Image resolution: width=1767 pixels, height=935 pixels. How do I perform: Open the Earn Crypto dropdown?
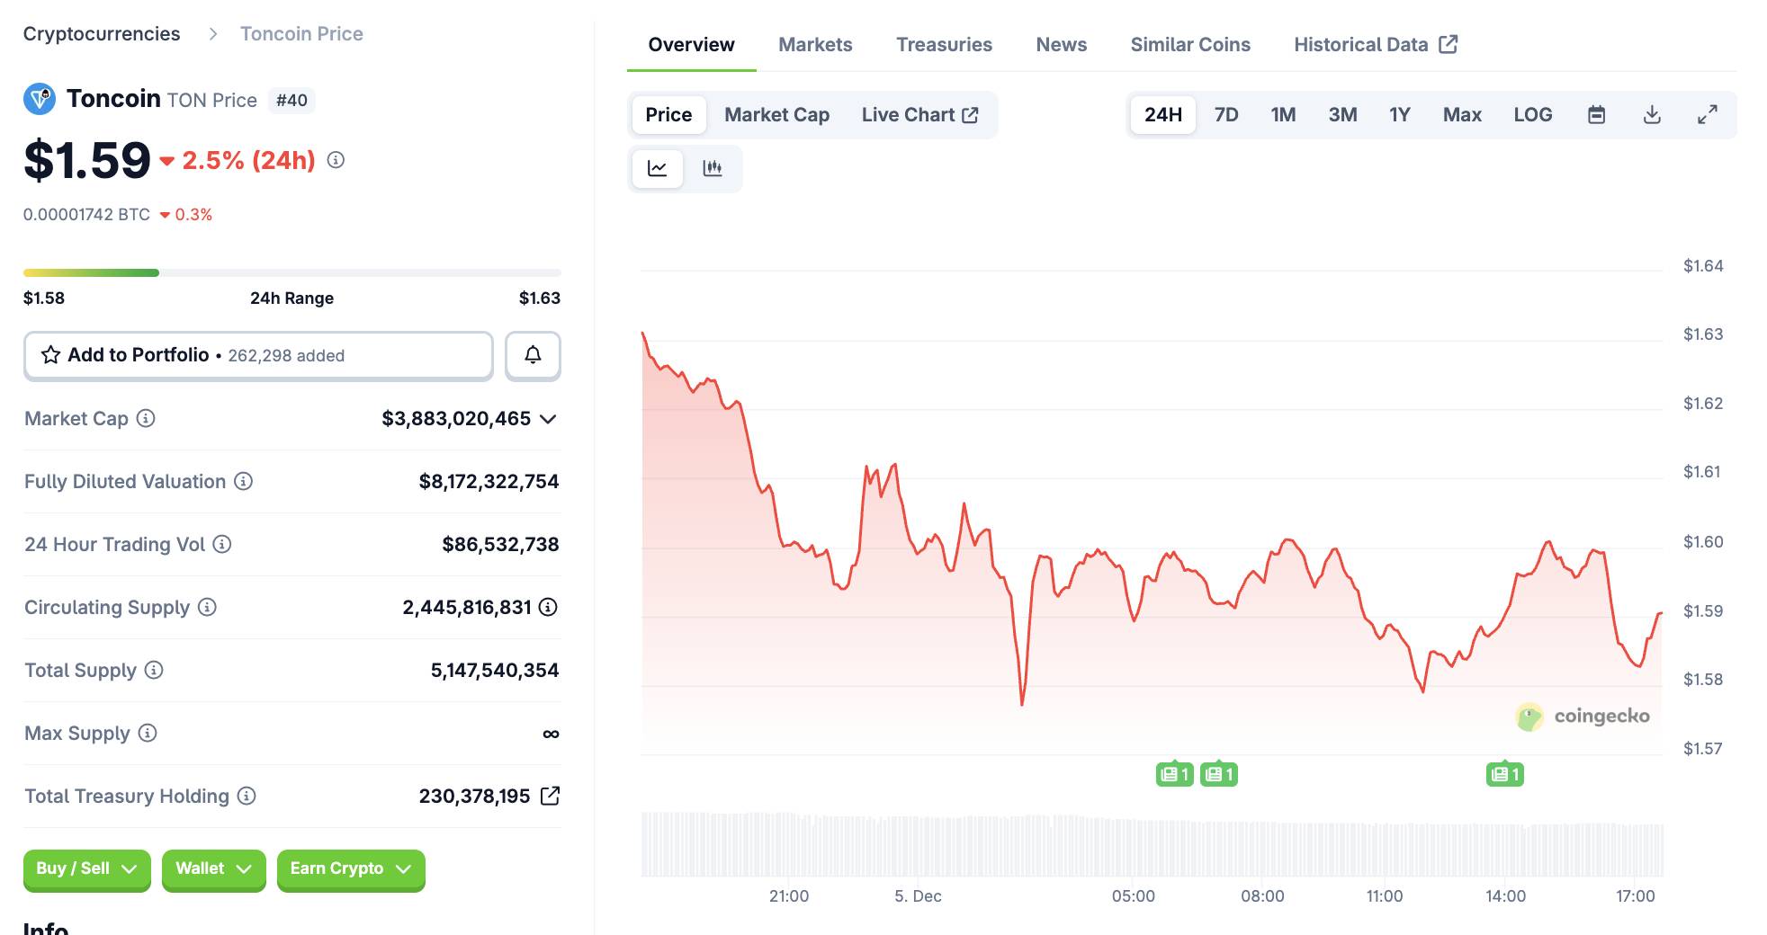[x=350, y=868]
